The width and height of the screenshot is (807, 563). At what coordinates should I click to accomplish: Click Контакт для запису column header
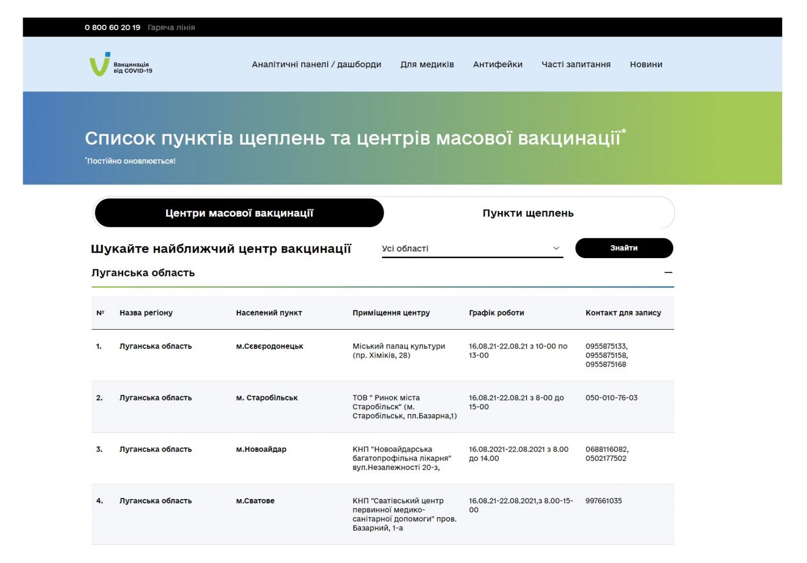click(x=623, y=313)
